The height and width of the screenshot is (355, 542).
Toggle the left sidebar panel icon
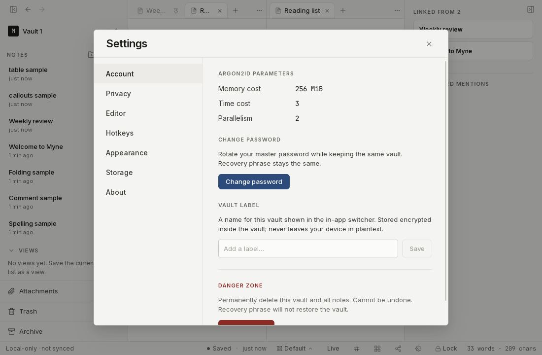click(13, 9)
